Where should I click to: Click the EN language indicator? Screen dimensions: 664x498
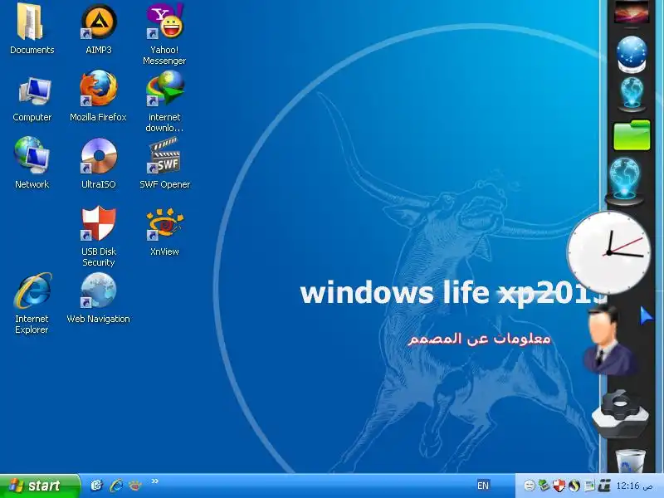(x=483, y=486)
